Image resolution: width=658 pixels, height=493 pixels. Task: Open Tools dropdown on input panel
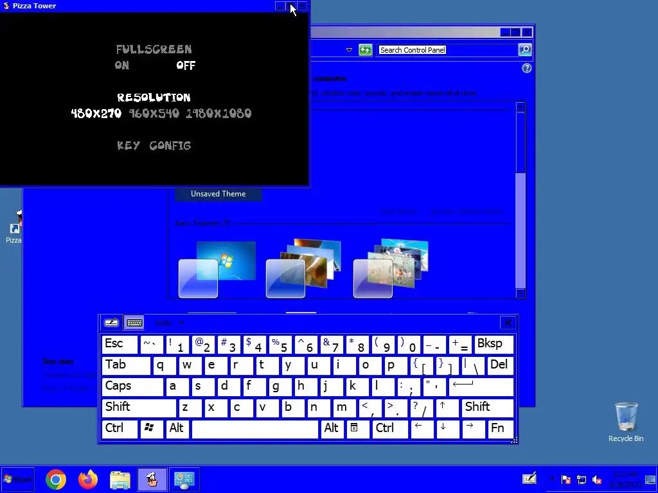click(169, 323)
